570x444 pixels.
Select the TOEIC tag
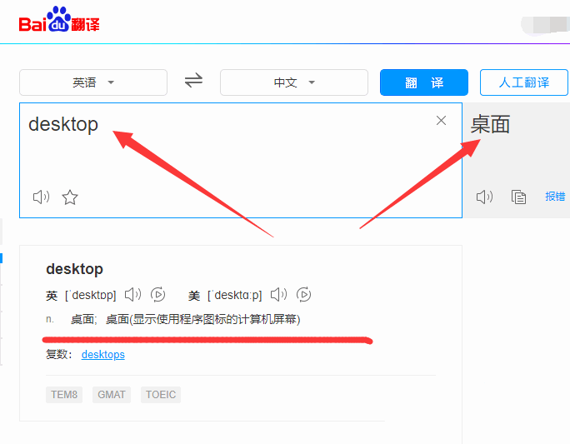point(161,395)
